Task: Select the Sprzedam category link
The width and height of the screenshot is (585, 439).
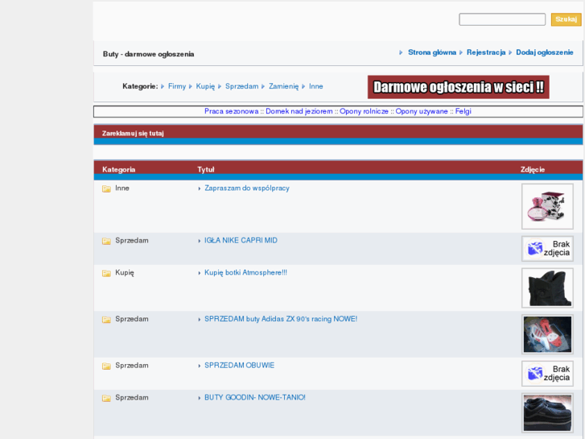Action: (241, 86)
